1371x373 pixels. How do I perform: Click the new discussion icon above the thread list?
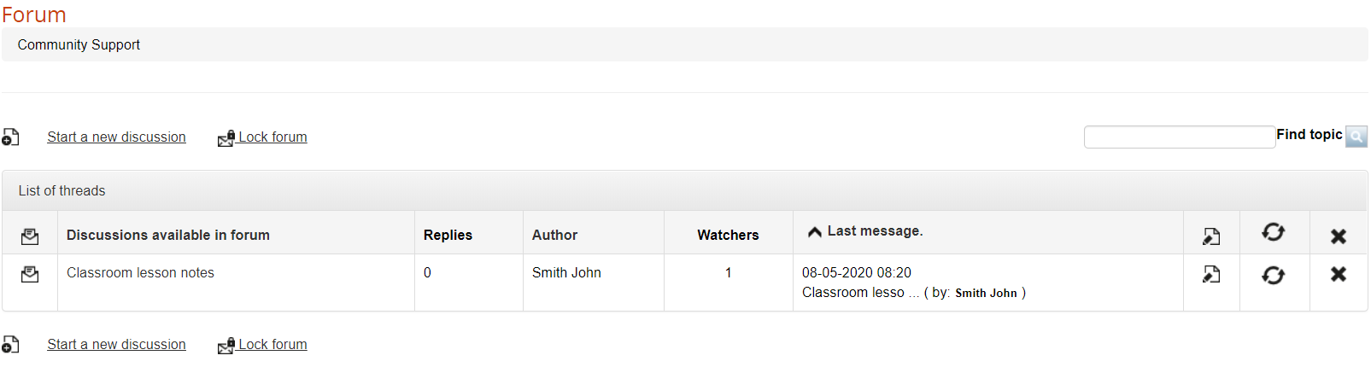[10, 137]
